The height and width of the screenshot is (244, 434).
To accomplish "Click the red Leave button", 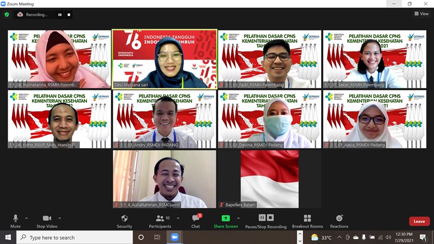I will tap(419, 221).
